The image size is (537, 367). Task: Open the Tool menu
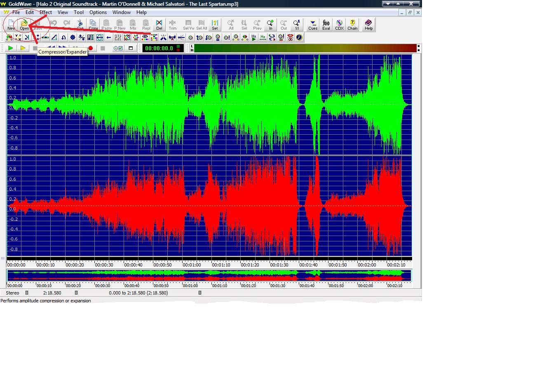tap(79, 12)
